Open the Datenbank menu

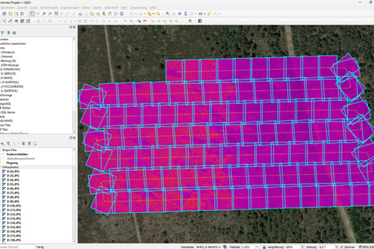pyautogui.click(x=112, y=7)
